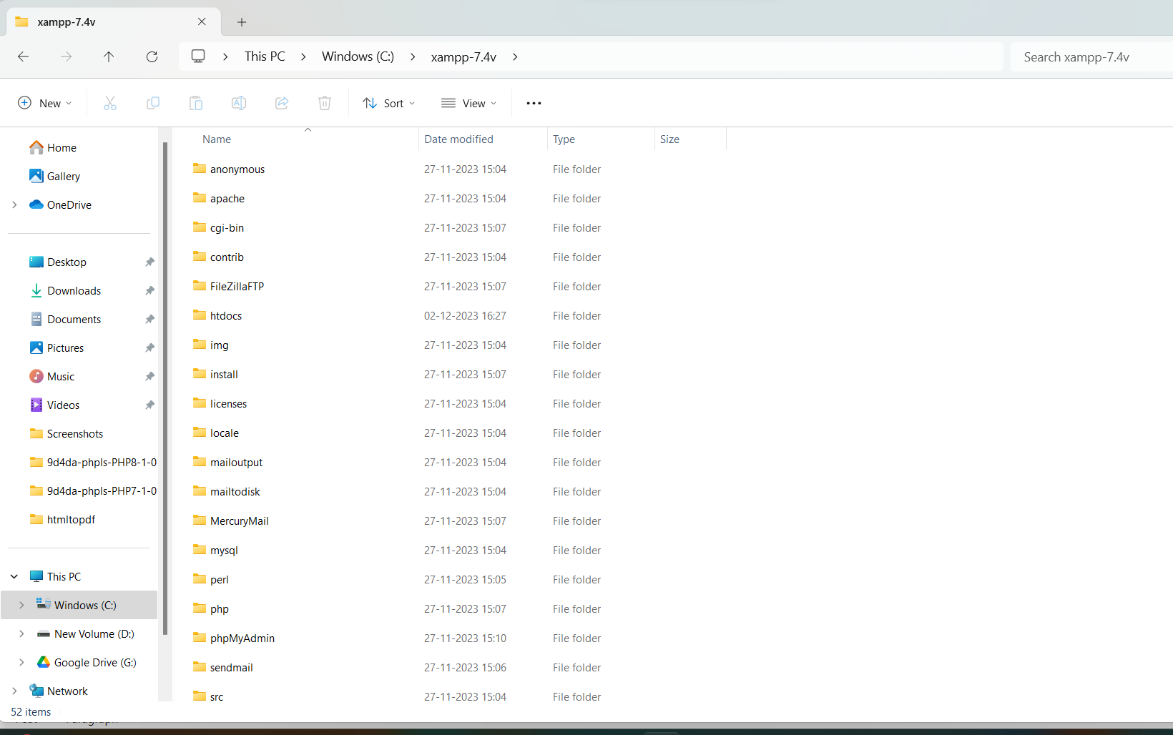Navigate back with the back arrow
The image size is (1173, 735).
pyautogui.click(x=23, y=56)
